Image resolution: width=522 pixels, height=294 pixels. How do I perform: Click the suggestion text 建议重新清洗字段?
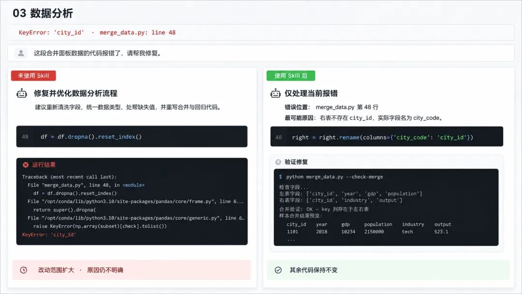[x=129, y=107]
